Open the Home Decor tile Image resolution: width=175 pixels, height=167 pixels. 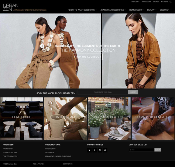point(22,119)
